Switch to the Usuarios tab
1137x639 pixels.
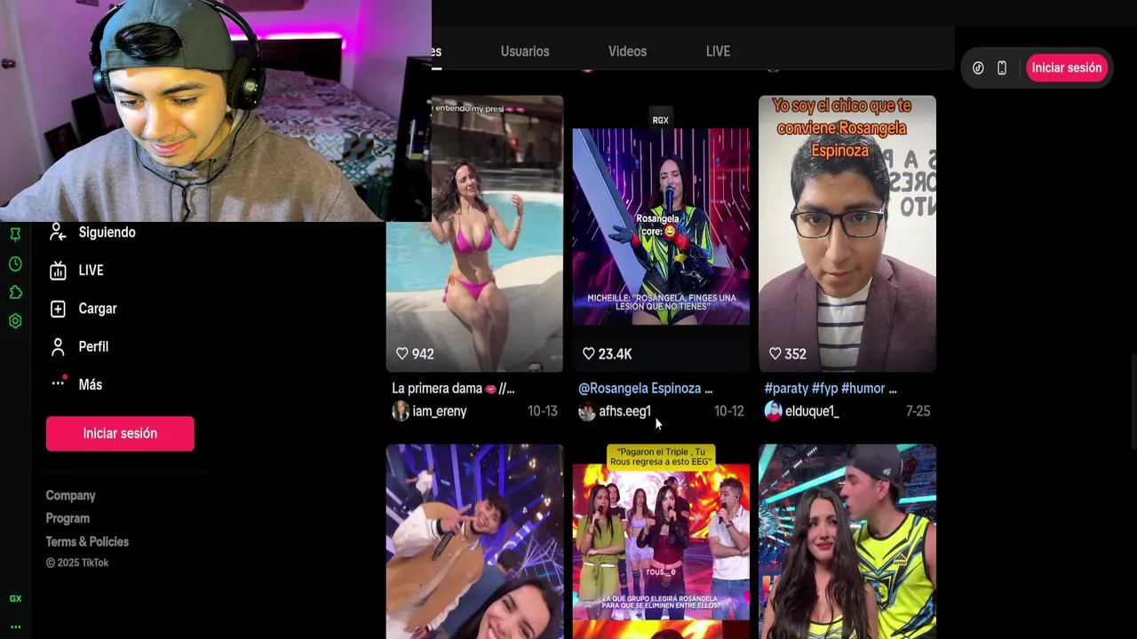(525, 51)
